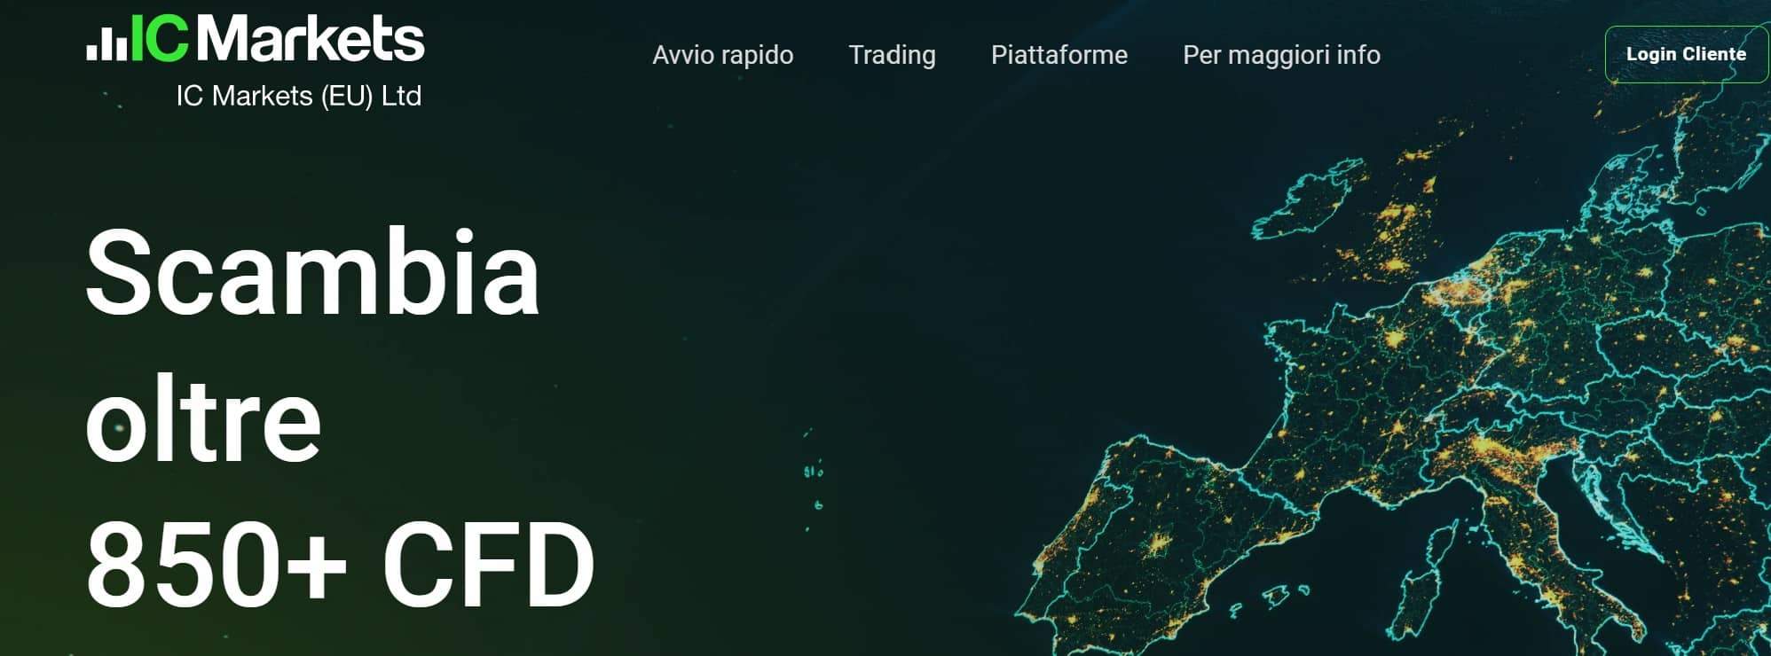Open the Piattaforme menu
Image resolution: width=1771 pixels, height=656 pixels.
[1059, 55]
